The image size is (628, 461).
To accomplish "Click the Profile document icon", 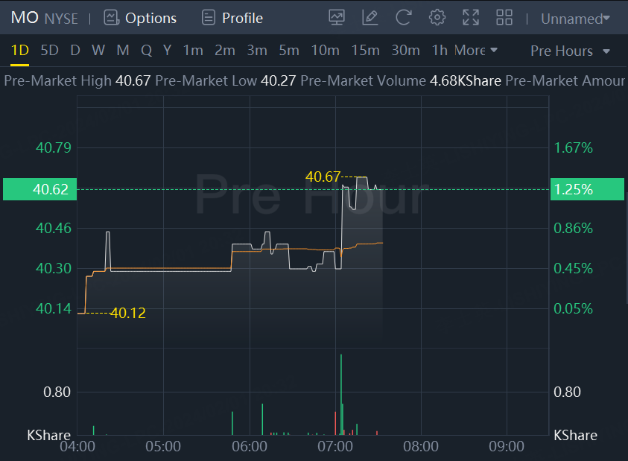I will [209, 18].
